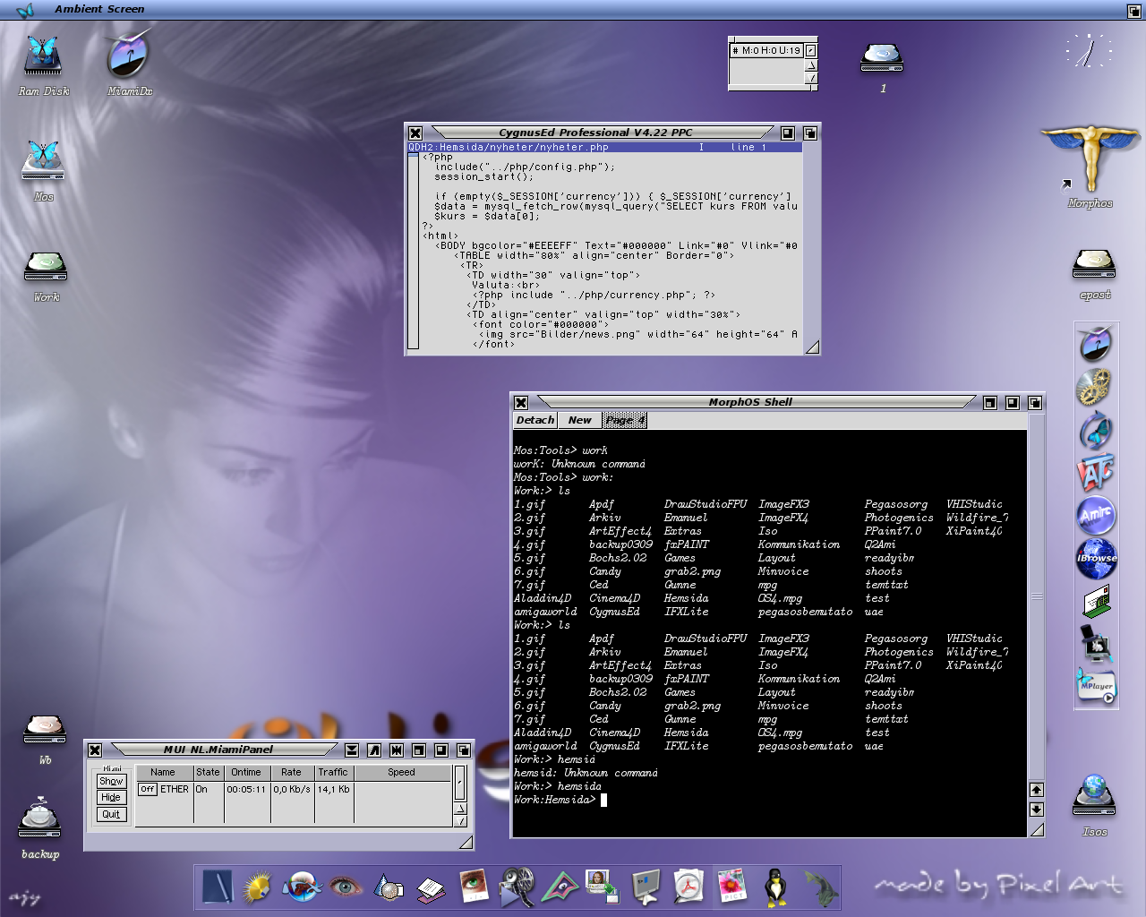Click Detach in MorphOS Shell
Image resolution: width=1146 pixels, height=917 pixels.
[535, 420]
